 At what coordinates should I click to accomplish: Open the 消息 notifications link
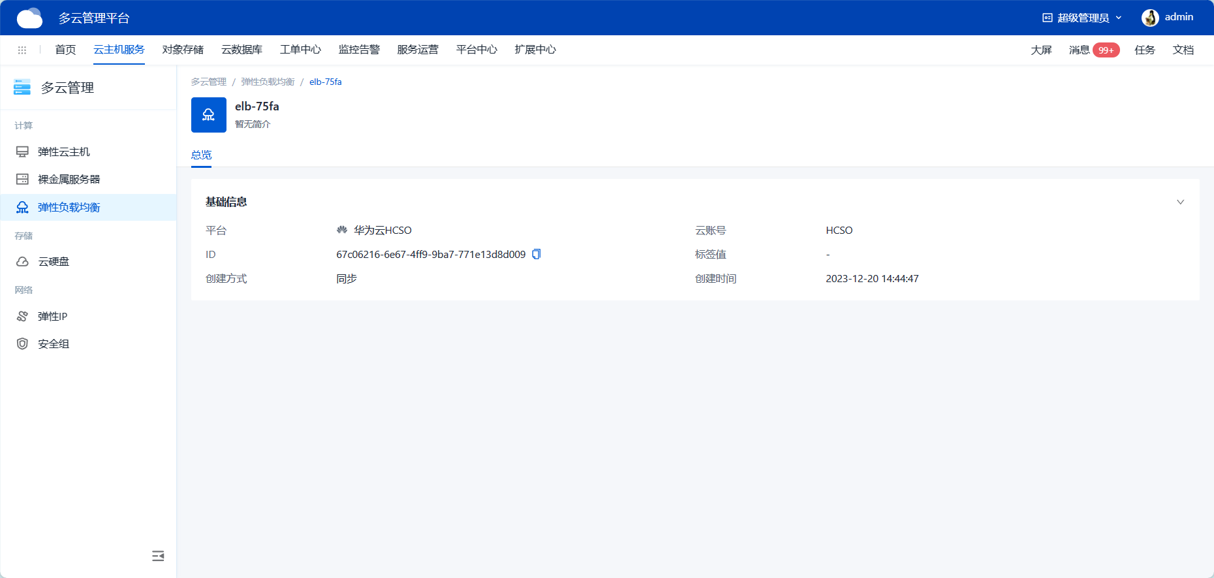pos(1079,50)
